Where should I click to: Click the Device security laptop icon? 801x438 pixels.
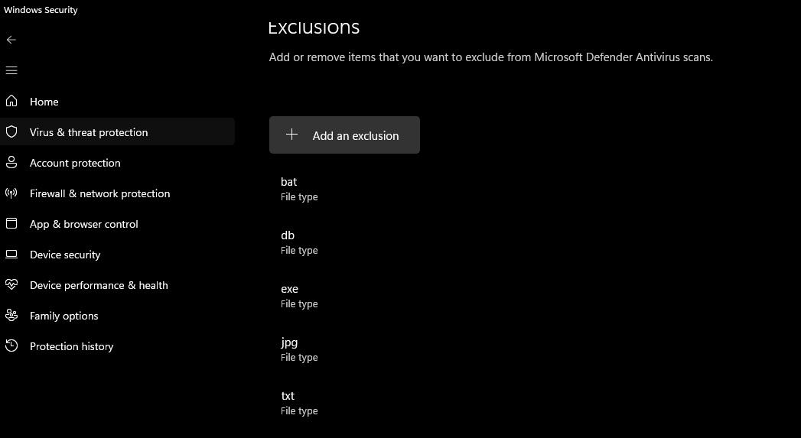point(11,255)
